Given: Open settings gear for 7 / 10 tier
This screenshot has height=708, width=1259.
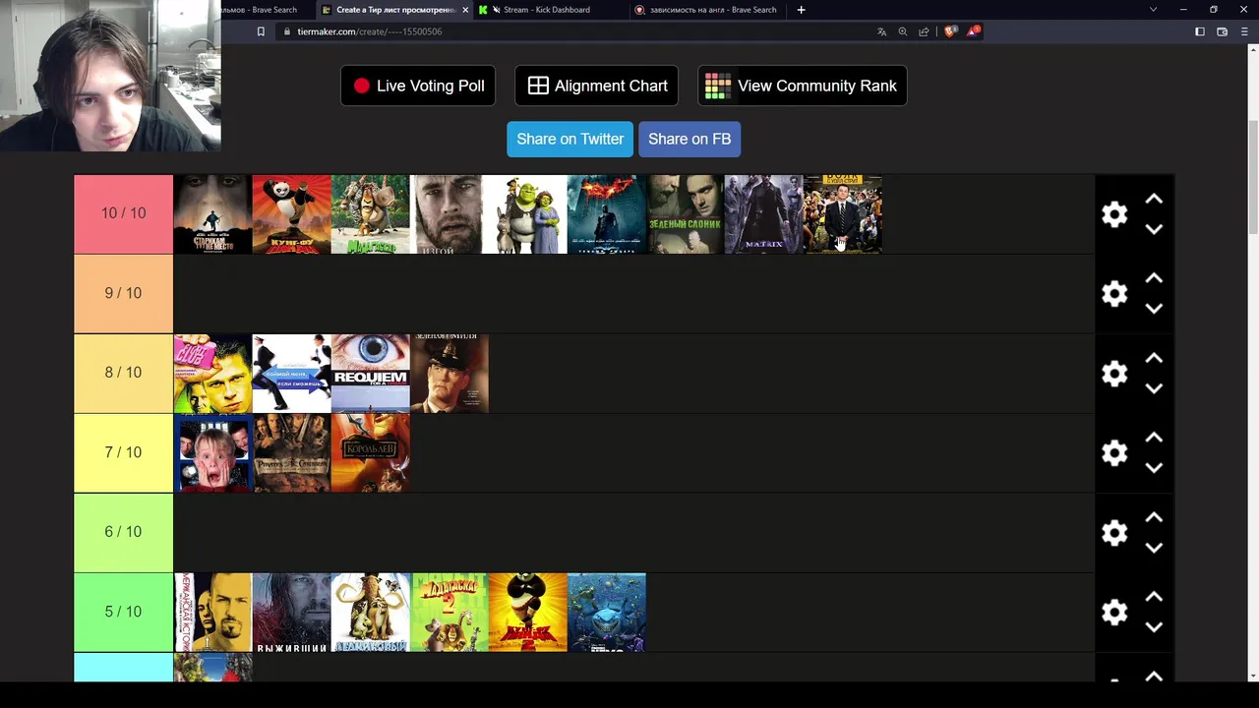Looking at the screenshot, I should click(x=1114, y=453).
